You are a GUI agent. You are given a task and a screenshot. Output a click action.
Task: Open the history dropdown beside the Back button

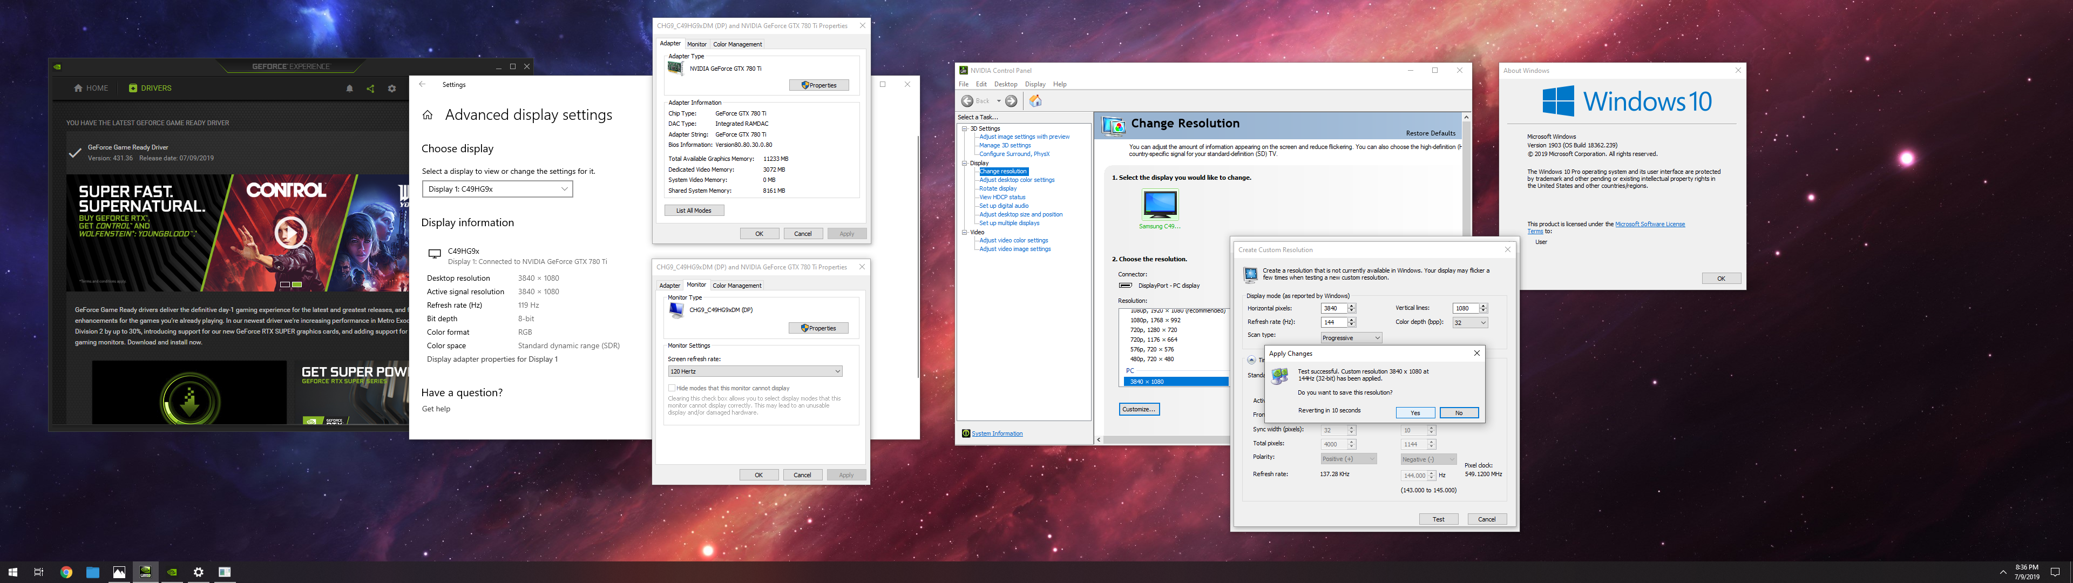pos(999,100)
